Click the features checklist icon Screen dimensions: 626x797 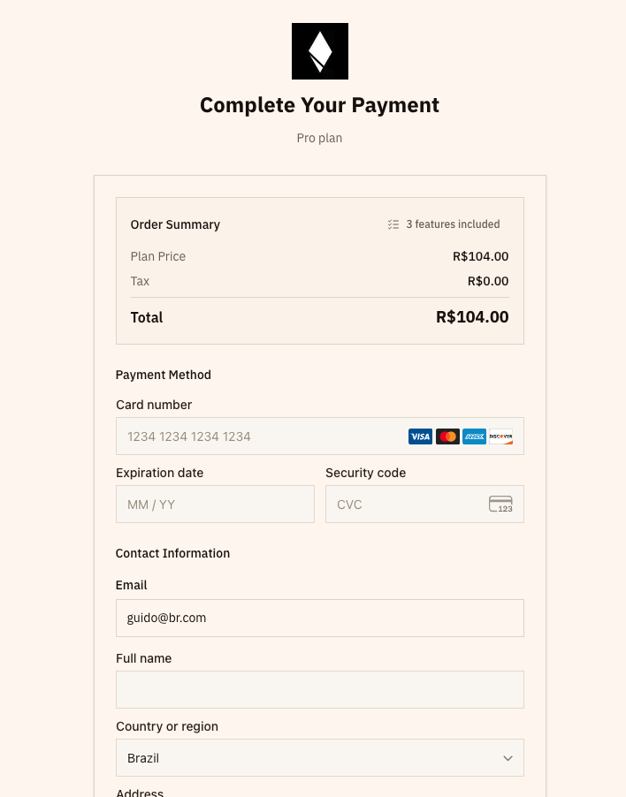[393, 224]
